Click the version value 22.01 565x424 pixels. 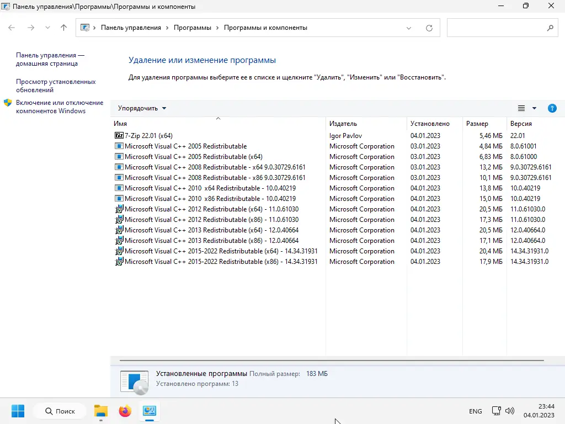coord(518,136)
